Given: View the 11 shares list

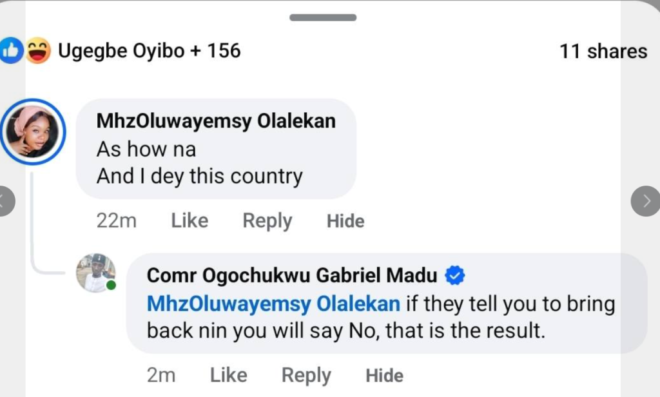Looking at the screenshot, I should tap(603, 52).
